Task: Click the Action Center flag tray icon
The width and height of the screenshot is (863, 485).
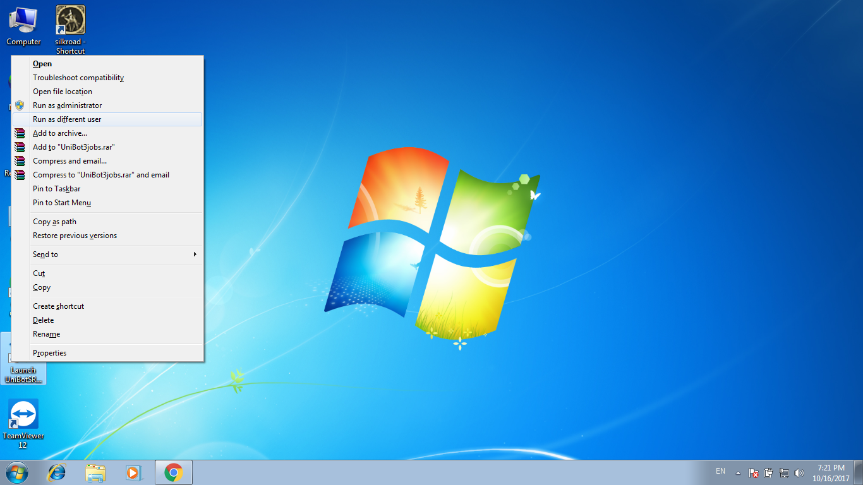Action: click(x=754, y=472)
